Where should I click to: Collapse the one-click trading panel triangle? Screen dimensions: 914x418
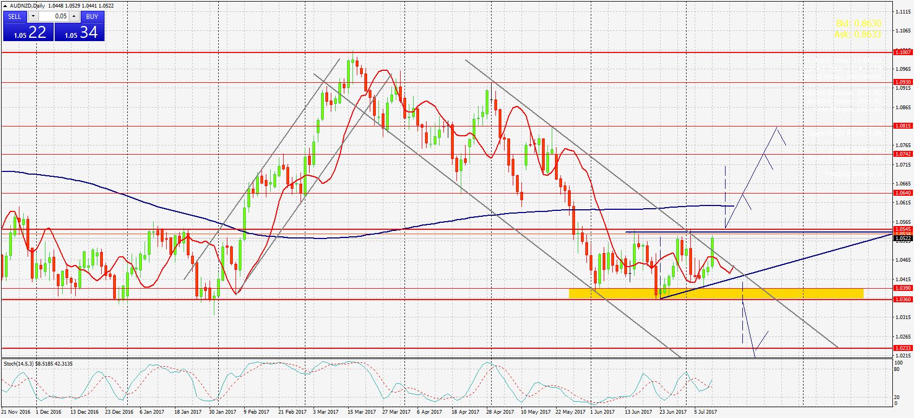pyautogui.click(x=5, y=6)
